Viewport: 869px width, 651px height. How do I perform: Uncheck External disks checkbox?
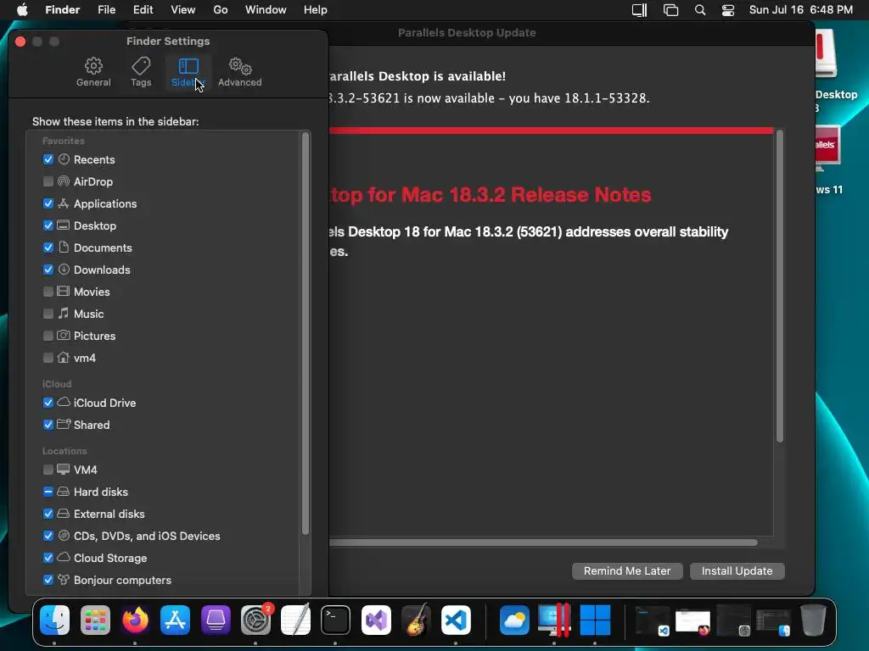click(x=48, y=514)
